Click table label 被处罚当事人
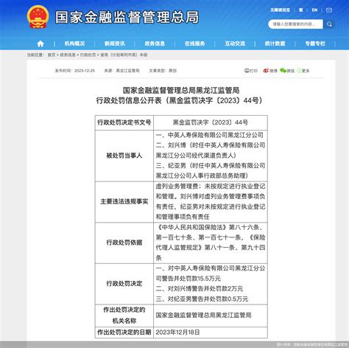This screenshot has width=349, height=348. (x=124, y=156)
